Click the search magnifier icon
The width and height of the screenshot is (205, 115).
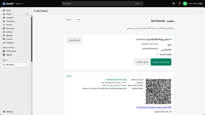[64, 4]
